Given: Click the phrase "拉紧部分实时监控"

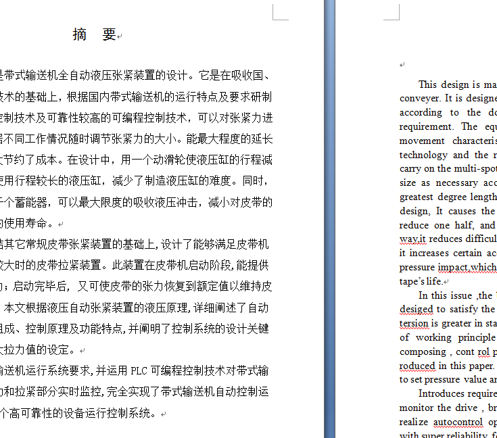Looking at the screenshot, I should point(57,392).
